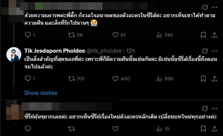Repost the top tweet with 56 reposts

tap(75, 35)
